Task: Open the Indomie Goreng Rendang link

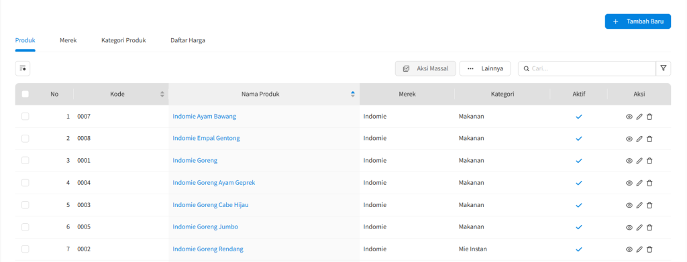Action: (x=208, y=249)
